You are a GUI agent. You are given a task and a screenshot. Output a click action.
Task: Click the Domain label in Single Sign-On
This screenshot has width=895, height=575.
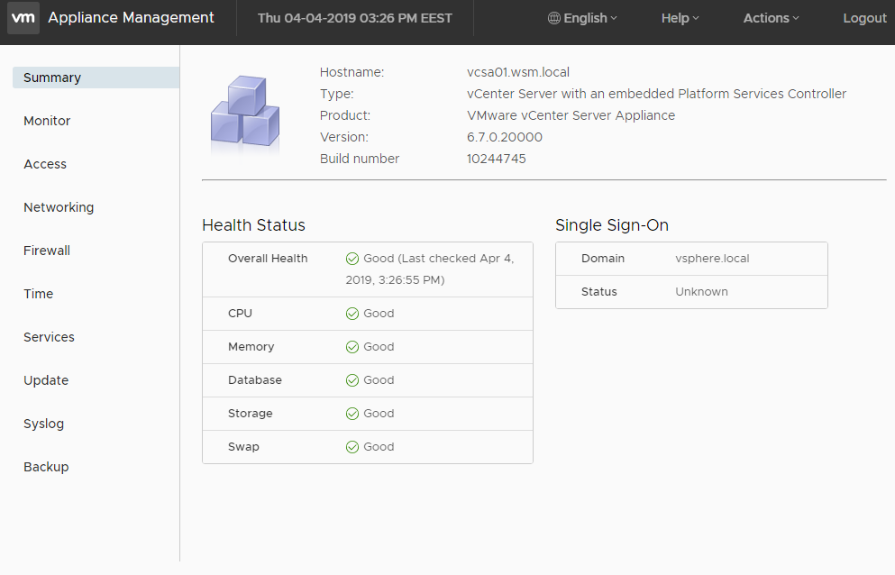click(x=603, y=259)
